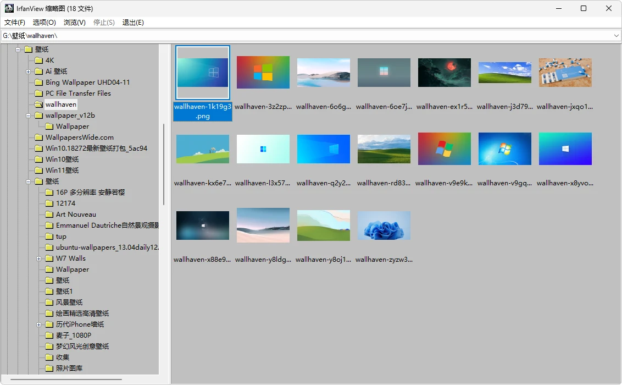Select the 风景壁纸 folder icon
The image size is (622, 385).
click(49, 302)
